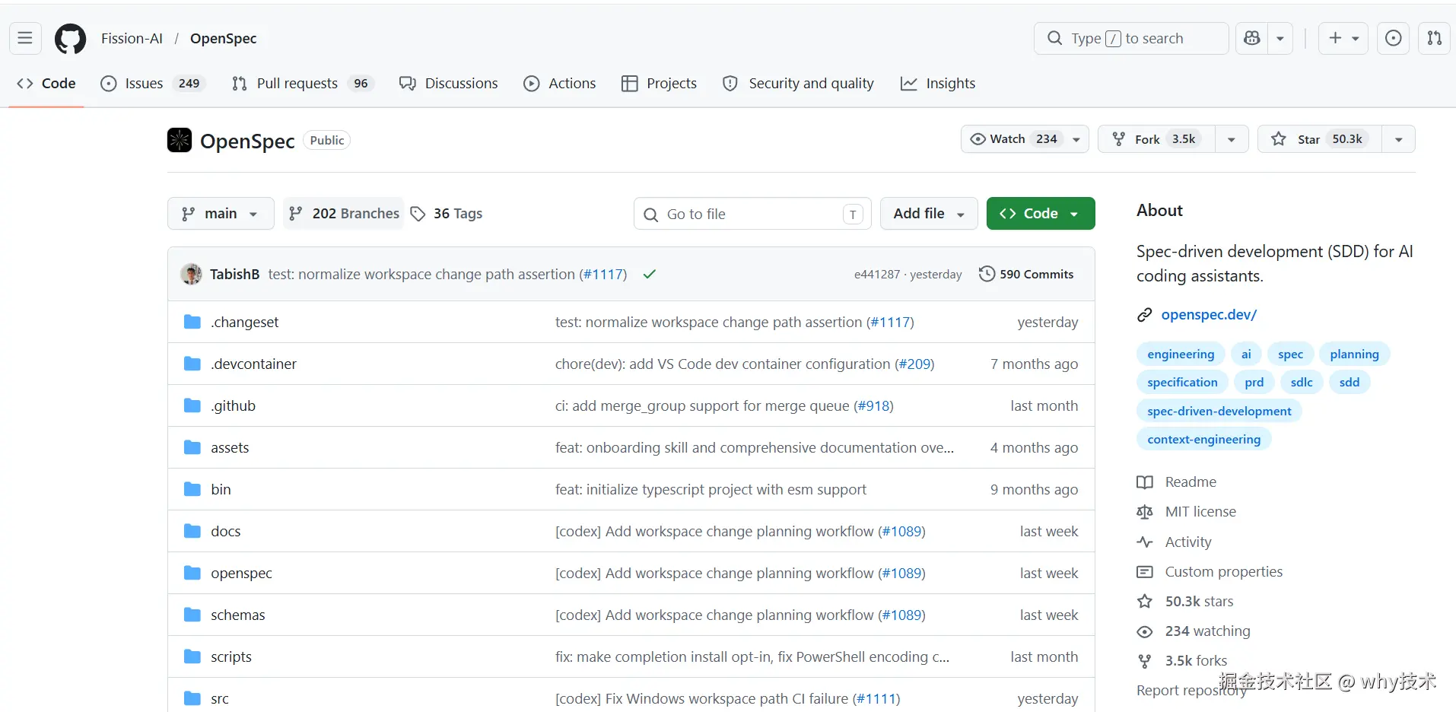Open the hamburger navigation menu
Image resolution: width=1456 pixels, height=712 pixels.
click(25, 38)
